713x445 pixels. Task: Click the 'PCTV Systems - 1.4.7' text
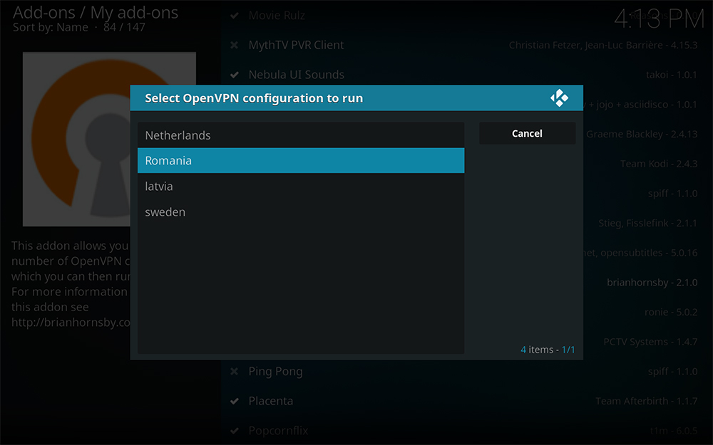coord(650,342)
